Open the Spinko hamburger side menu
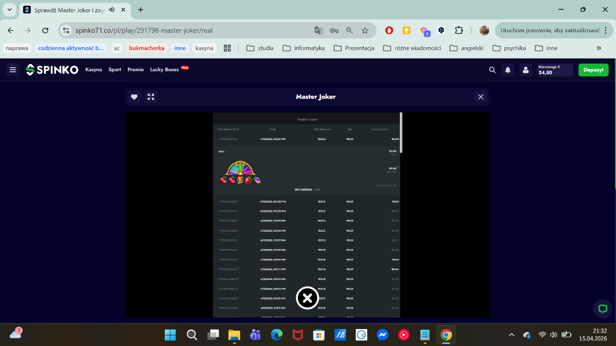This screenshot has width=616, height=346. point(13,70)
